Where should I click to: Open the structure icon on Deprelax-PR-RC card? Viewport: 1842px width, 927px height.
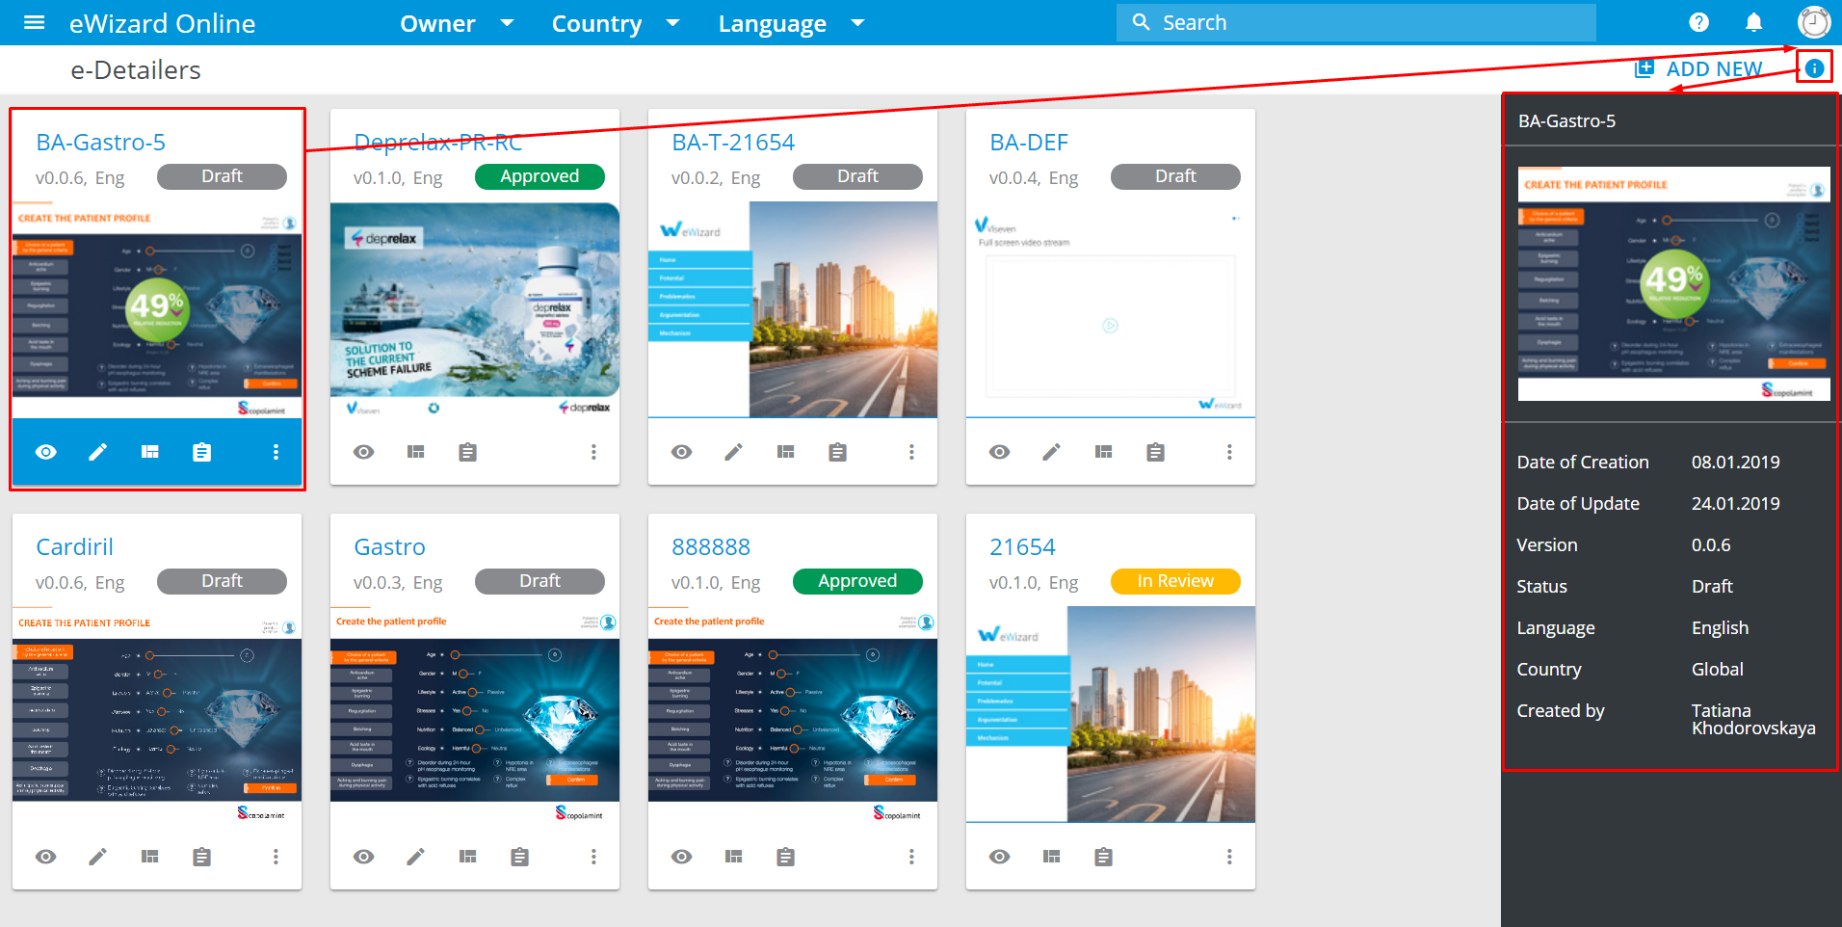(416, 452)
